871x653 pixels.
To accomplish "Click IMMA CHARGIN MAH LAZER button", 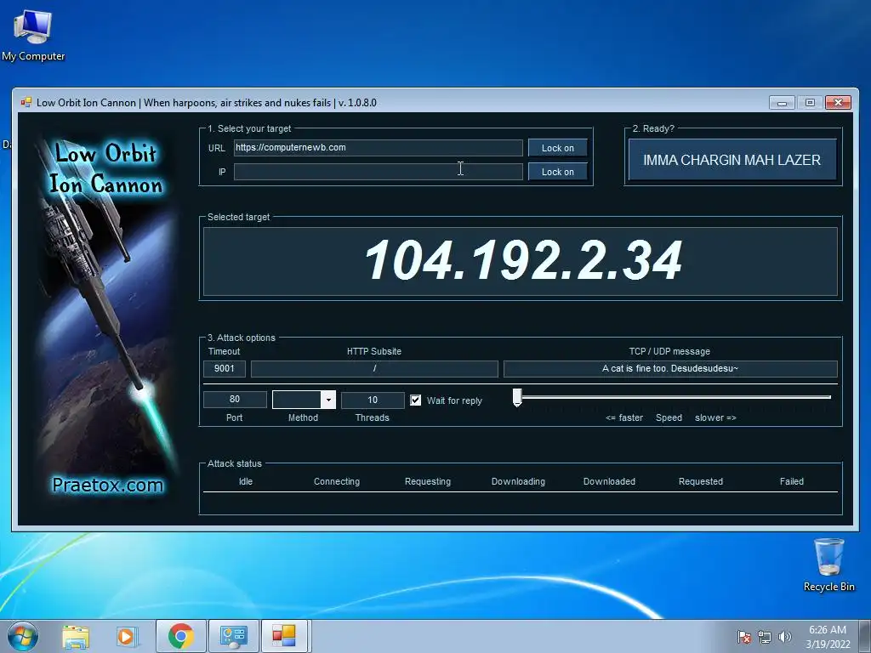I will pos(732,160).
